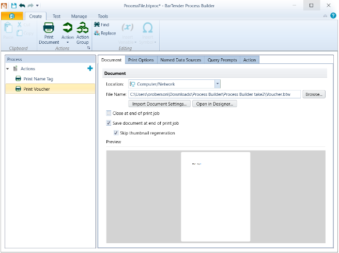Open the Action properties tab
339x253 pixels.
pos(250,60)
